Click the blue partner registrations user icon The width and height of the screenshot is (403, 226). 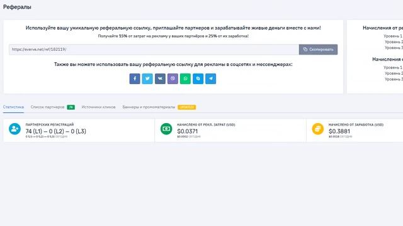click(x=14, y=129)
